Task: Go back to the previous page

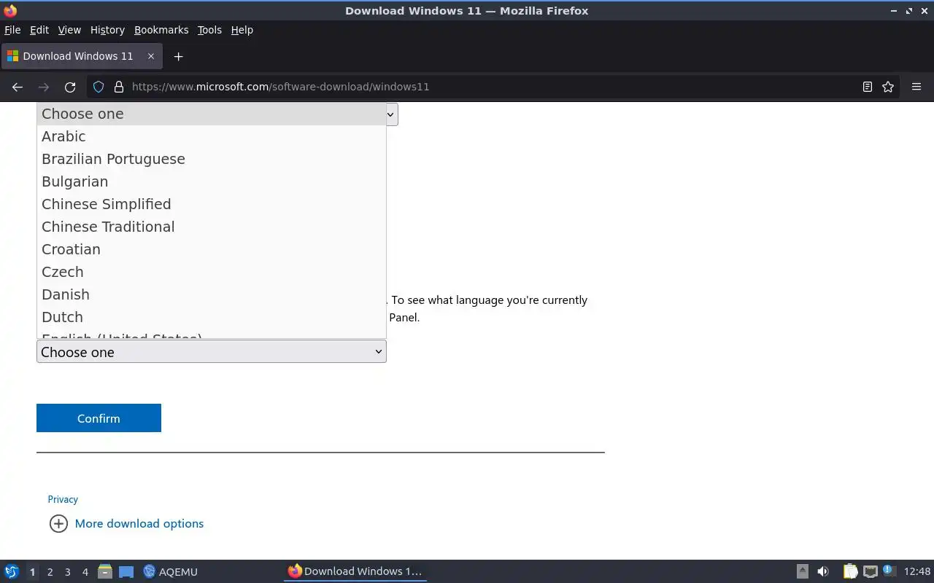Action: click(18, 87)
